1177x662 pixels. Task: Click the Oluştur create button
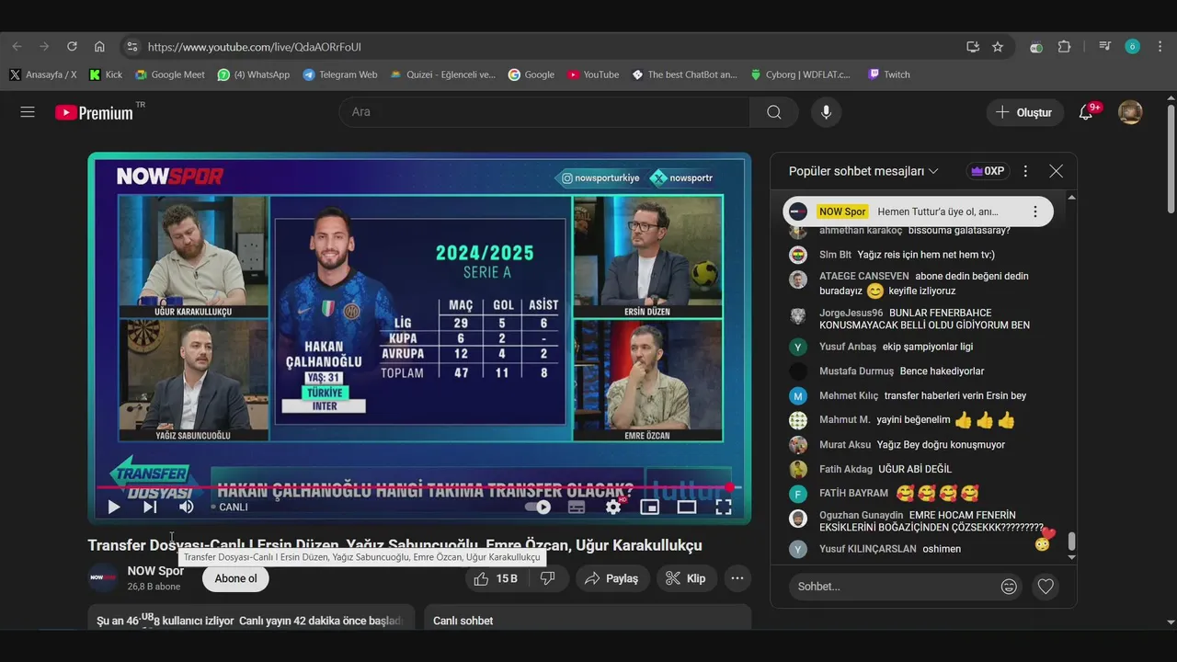[1024, 112]
